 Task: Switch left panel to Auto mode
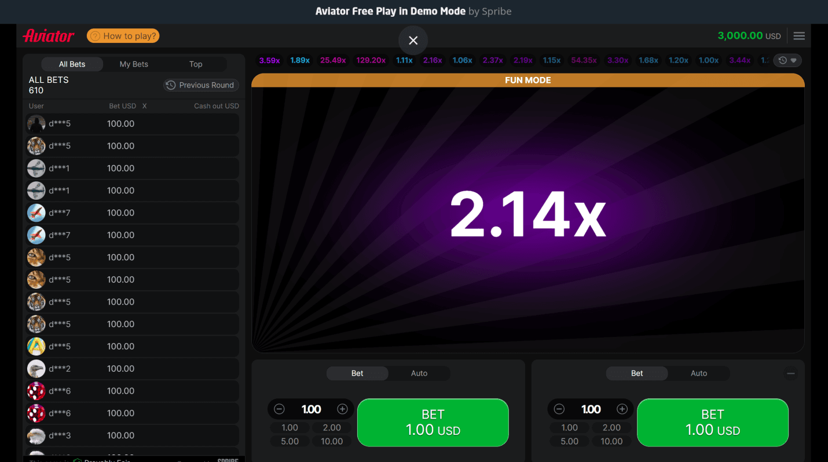419,373
